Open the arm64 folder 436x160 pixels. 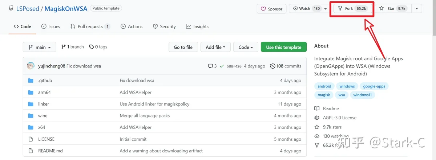coord(44,92)
